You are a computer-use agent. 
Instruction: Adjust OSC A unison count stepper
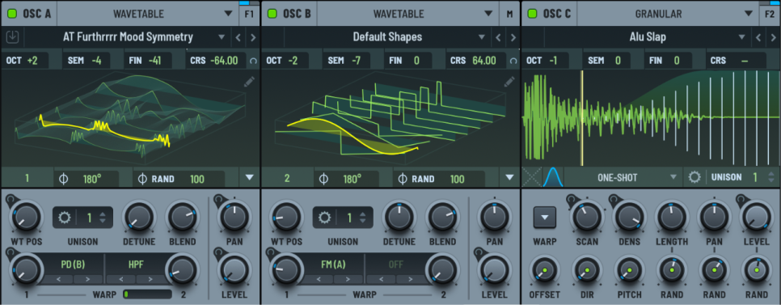103,218
